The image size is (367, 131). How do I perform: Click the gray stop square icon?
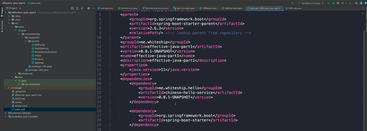tap(350, 3)
